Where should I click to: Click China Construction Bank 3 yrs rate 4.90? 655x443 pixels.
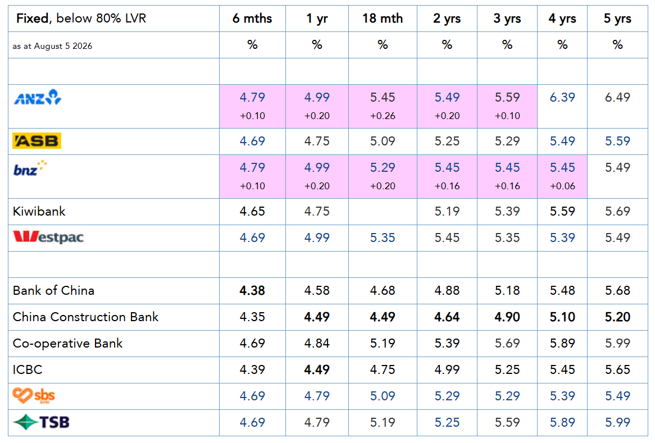tap(507, 317)
